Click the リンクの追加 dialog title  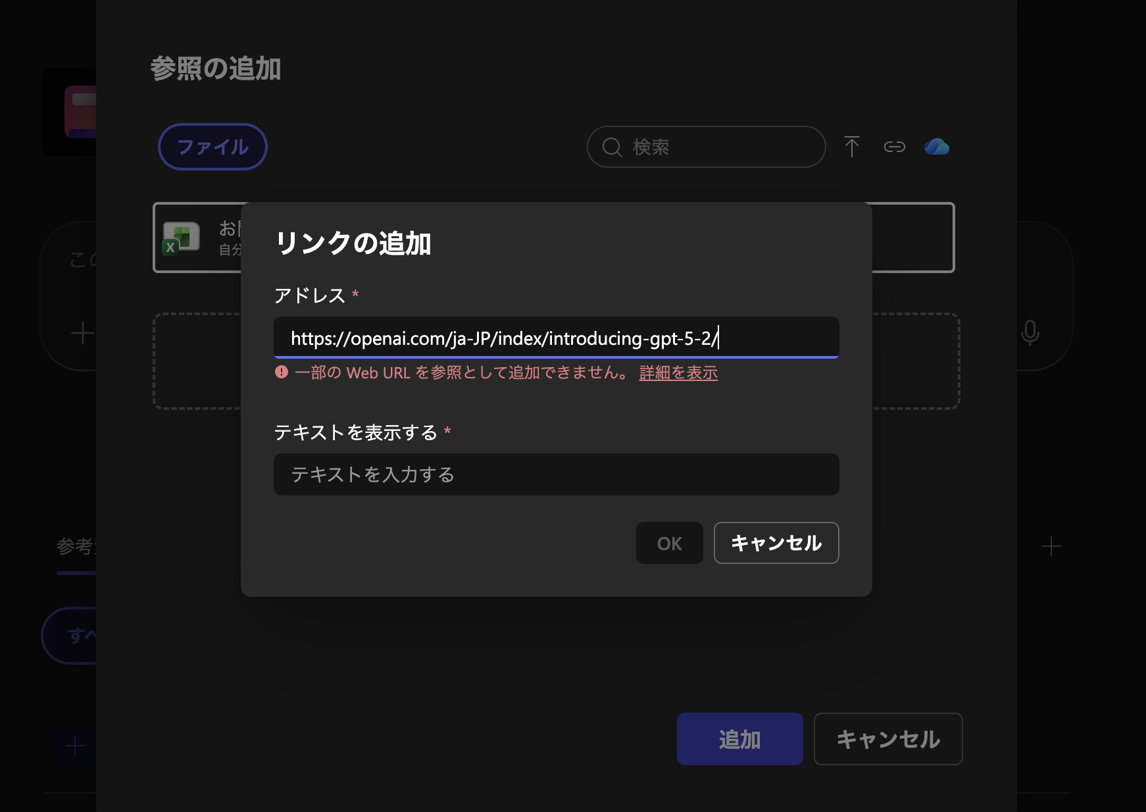[x=353, y=243]
